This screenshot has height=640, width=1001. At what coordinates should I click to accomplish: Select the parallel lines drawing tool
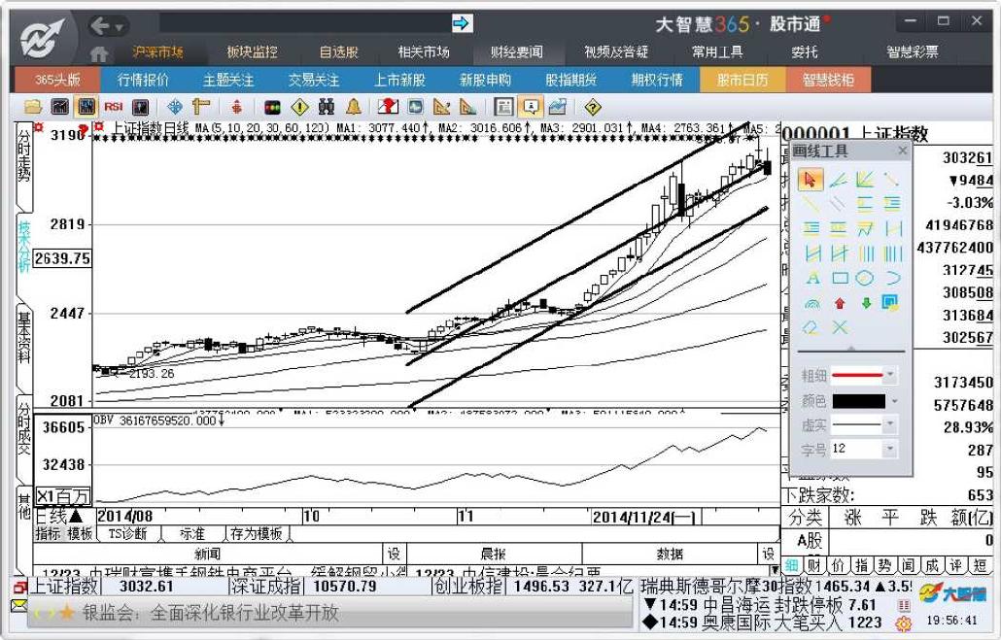[838, 204]
